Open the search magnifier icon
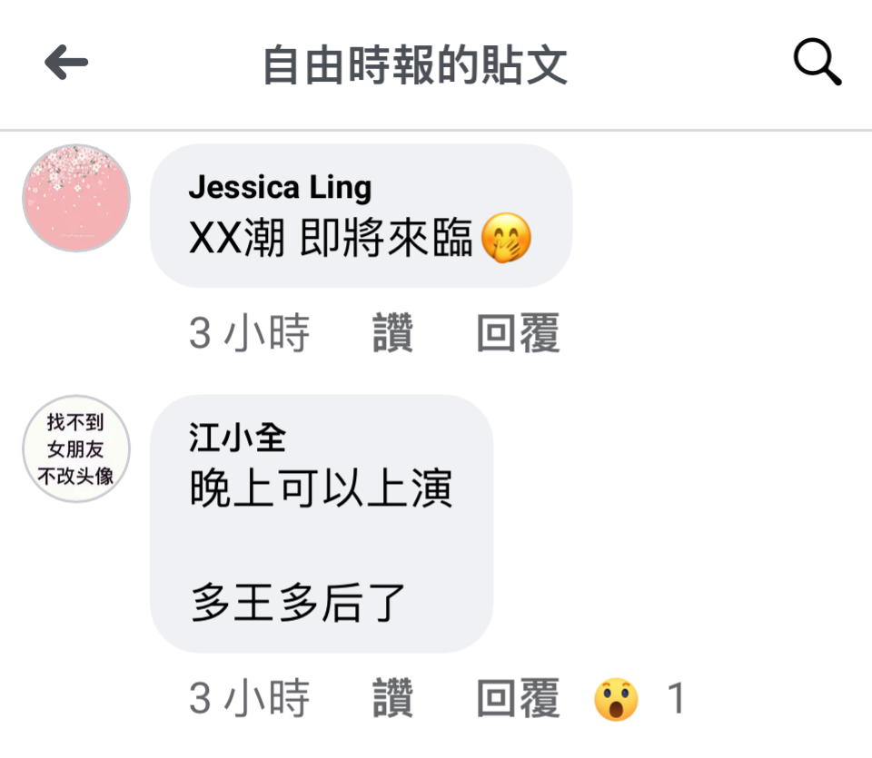This screenshot has height=758, width=872. click(817, 62)
